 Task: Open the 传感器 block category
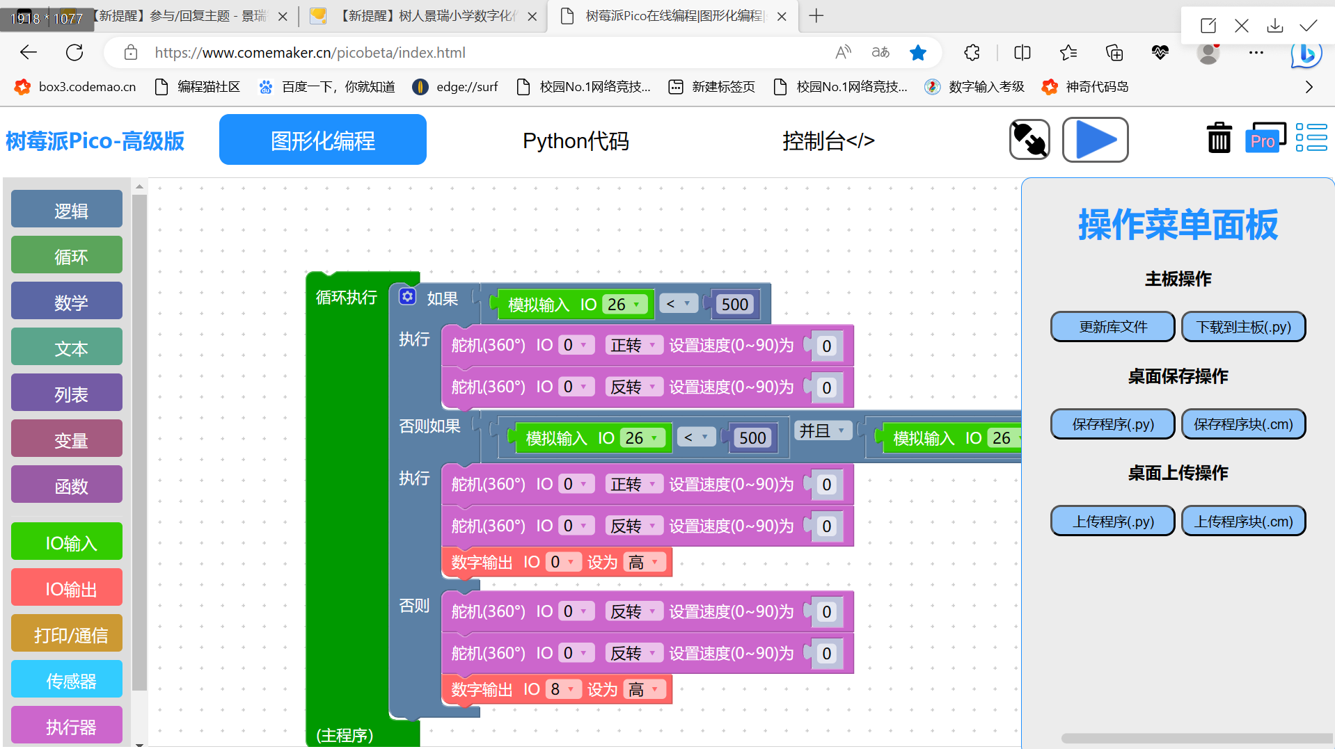67,679
